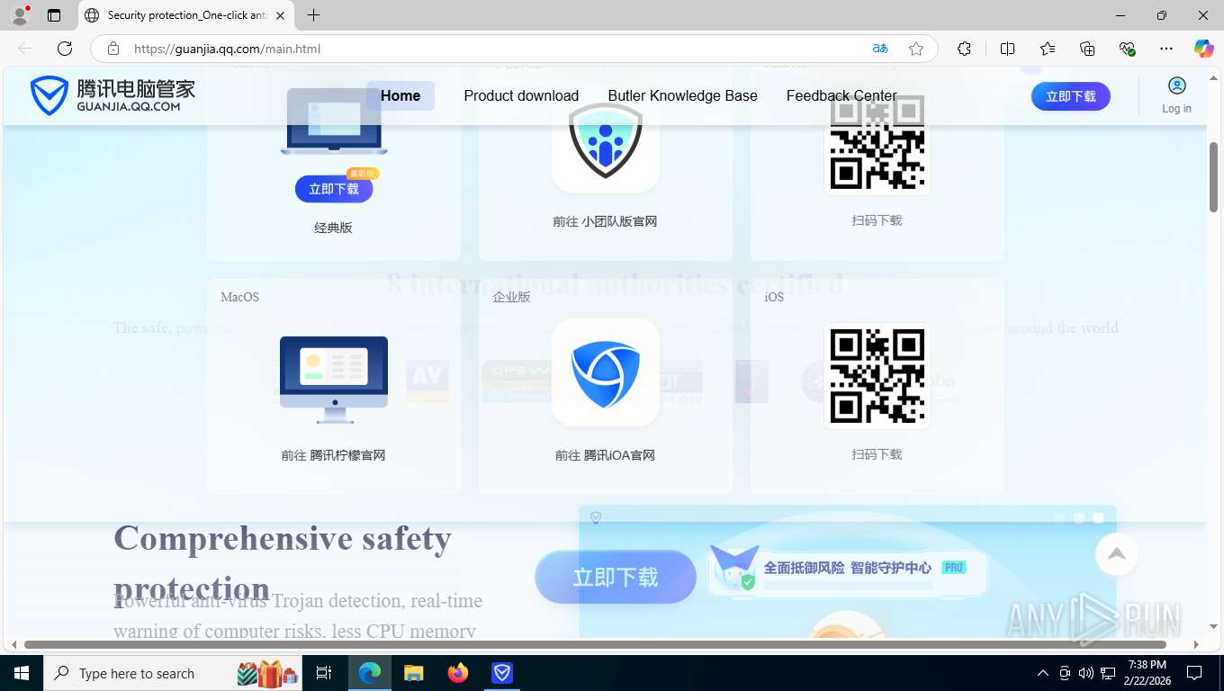Click the large 立即下载 banner button
This screenshot has height=691, width=1224.
pos(616,577)
